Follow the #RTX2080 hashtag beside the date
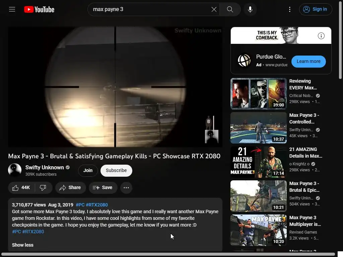 pos(97,205)
